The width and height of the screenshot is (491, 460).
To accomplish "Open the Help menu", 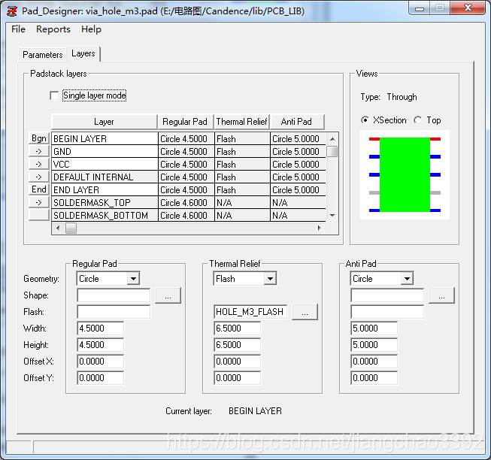I will [91, 29].
